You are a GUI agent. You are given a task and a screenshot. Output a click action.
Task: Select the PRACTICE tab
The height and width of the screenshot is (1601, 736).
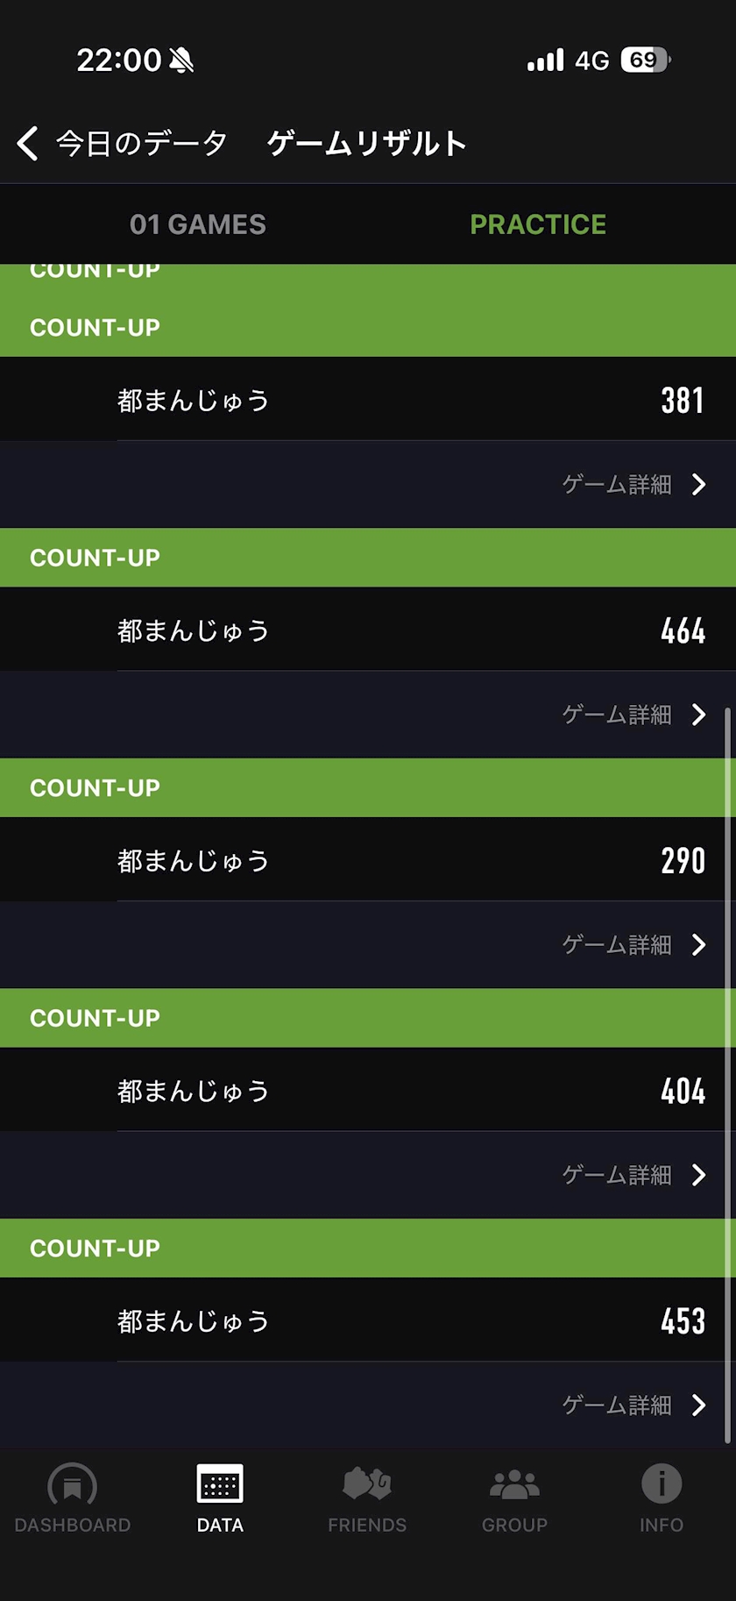pyautogui.click(x=538, y=224)
